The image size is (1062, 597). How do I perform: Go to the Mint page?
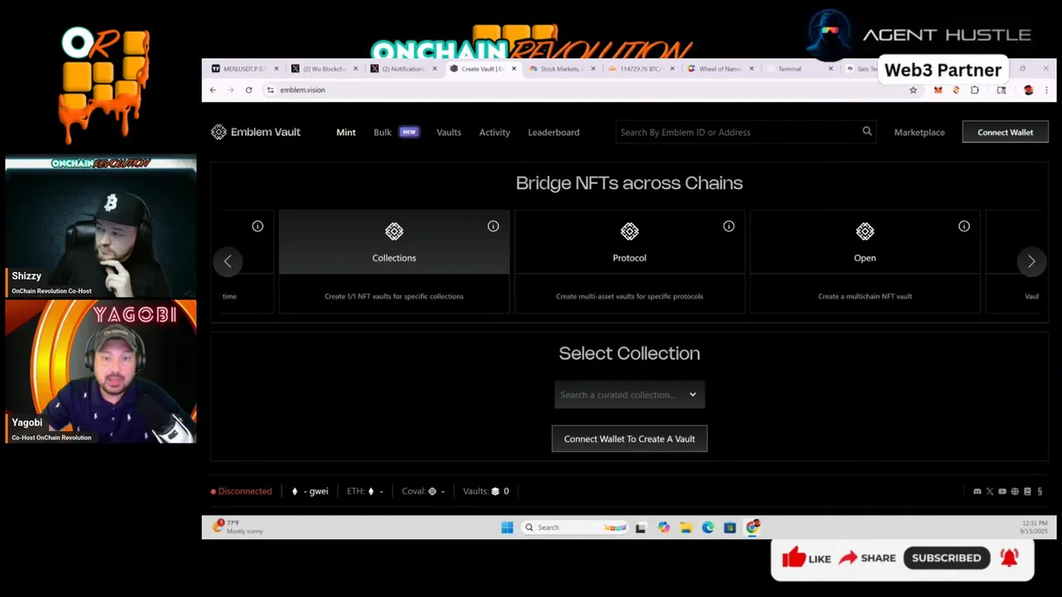(x=346, y=132)
